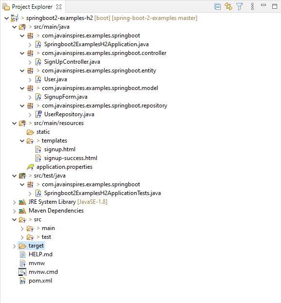Click the UserRepository.java interface icon
This screenshot has height=303, width=281.
pos(38,114)
